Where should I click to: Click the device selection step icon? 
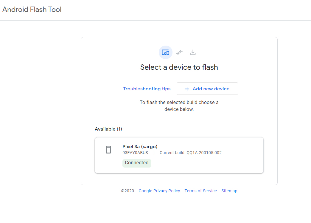pos(165,52)
